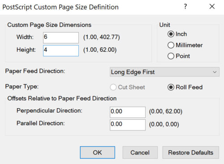Screen dimensions: 224x164
Task: Click the Width: label
Action: coord(25,37)
